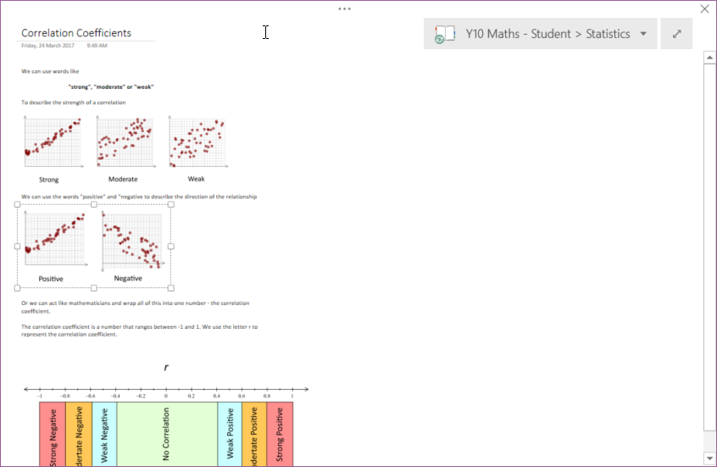Click the Correlation Coefficients page title
This screenshot has width=717, height=467.
[76, 33]
